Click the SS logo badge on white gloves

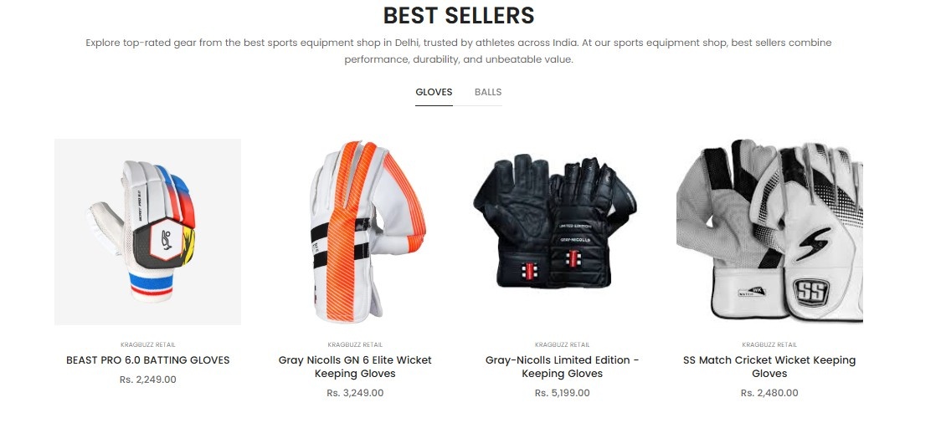coord(811,293)
